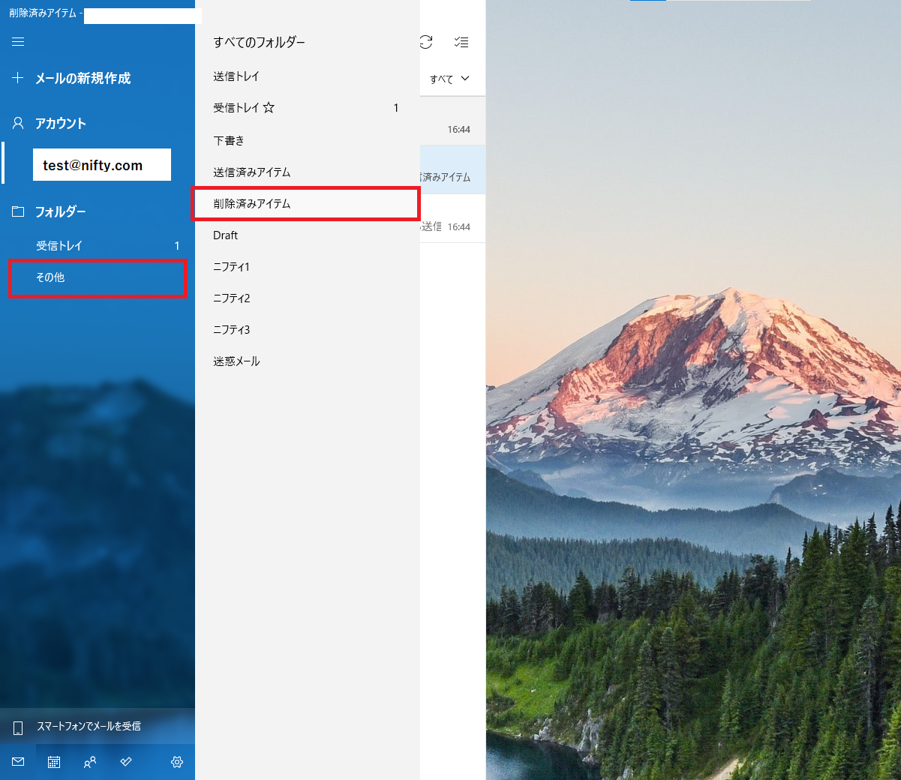
Task: Expand その他 folders list
Action: pyautogui.click(x=98, y=277)
